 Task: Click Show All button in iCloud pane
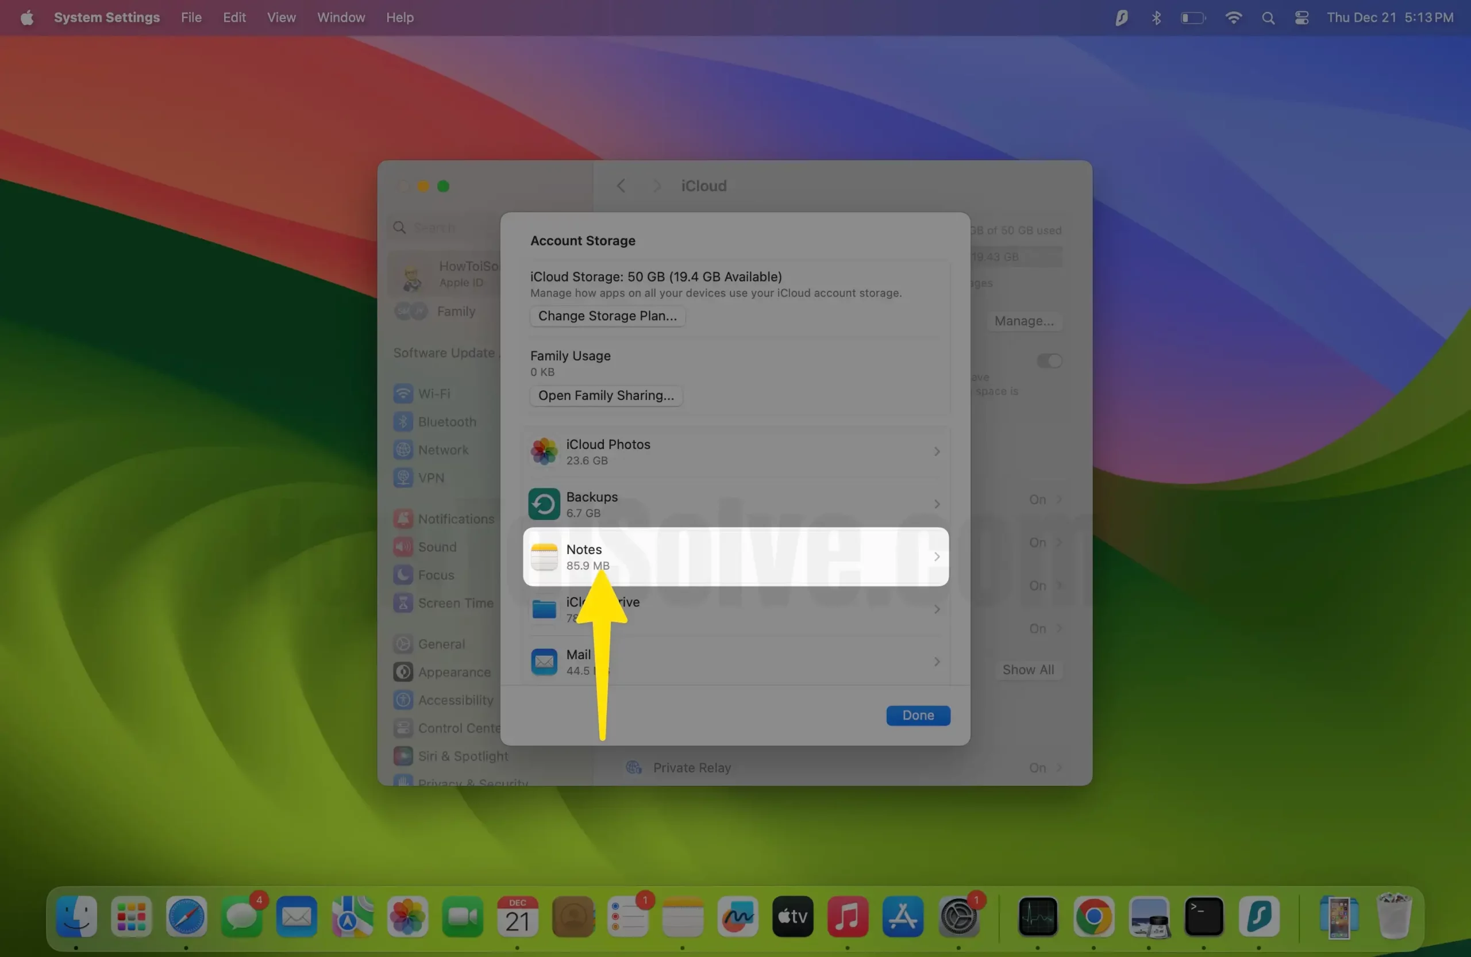pyautogui.click(x=1028, y=670)
